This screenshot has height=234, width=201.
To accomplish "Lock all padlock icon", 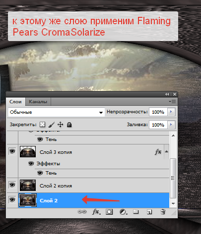I will [69, 125].
